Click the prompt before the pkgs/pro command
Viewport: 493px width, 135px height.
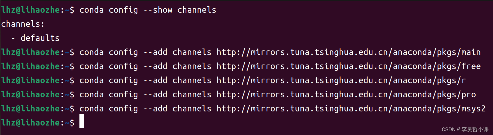38,95
